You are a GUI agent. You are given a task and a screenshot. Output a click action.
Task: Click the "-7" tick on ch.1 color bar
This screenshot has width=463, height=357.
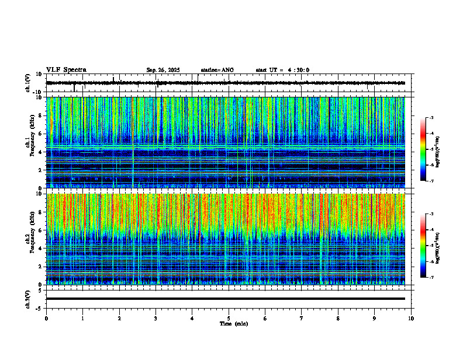pyautogui.click(x=431, y=181)
